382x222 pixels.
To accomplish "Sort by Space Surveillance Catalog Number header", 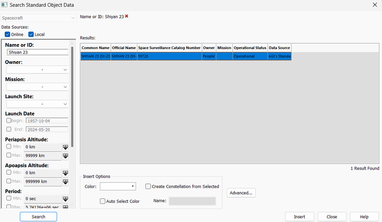I will pos(170,48).
